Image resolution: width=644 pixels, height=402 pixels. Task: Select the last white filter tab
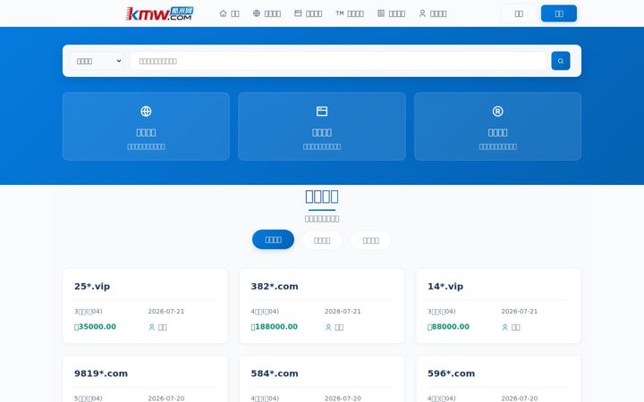click(x=371, y=240)
